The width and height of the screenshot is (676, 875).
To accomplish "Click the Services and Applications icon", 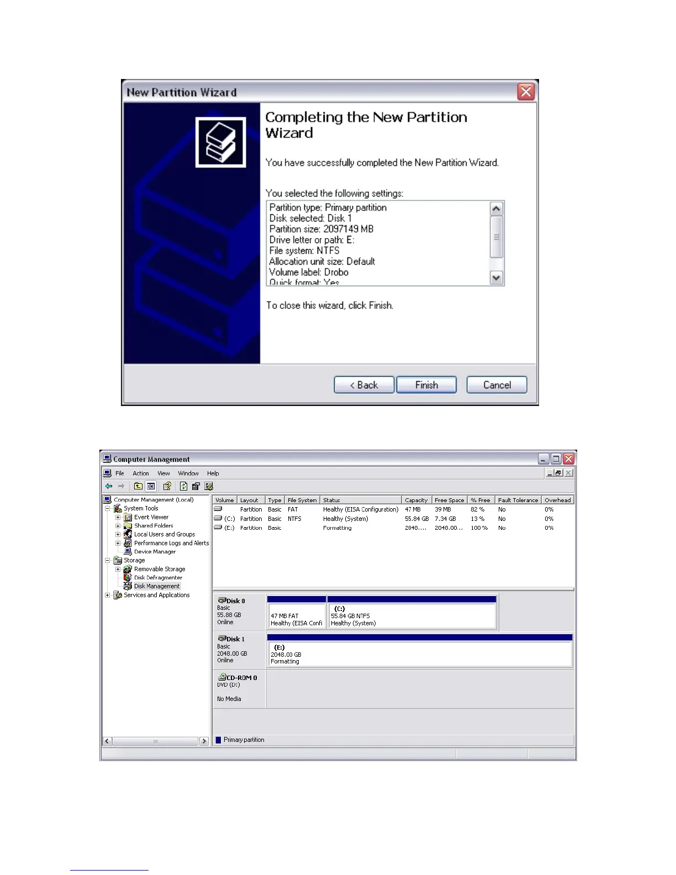I will 118,595.
